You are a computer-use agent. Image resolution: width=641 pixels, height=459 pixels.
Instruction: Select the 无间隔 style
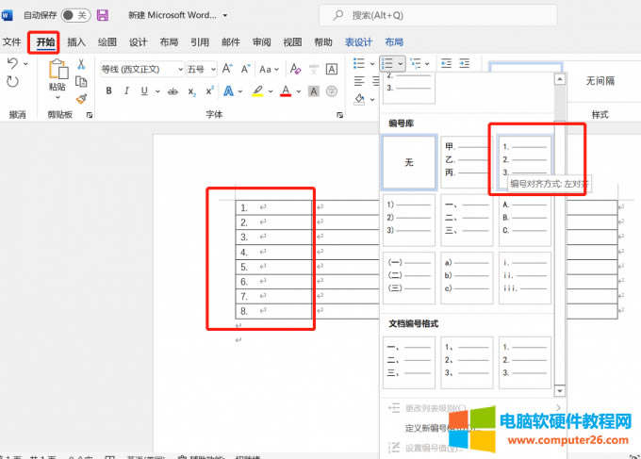pos(600,81)
